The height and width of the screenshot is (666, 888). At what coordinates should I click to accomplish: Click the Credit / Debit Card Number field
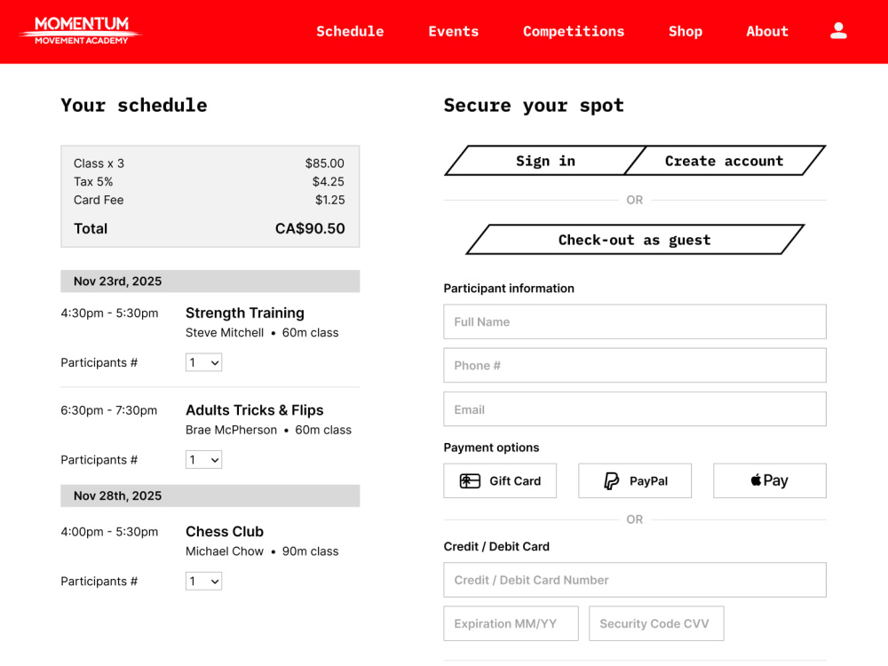634,580
